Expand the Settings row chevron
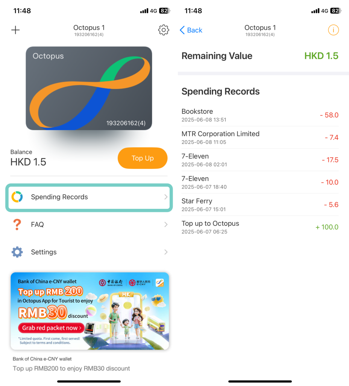 [x=166, y=252]
